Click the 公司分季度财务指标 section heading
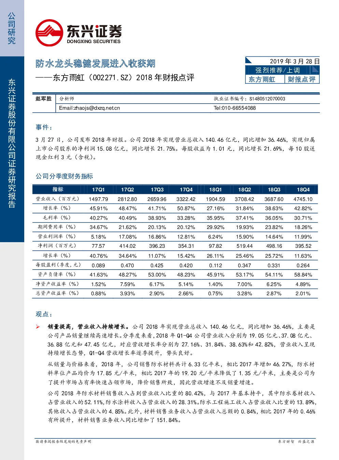Image resolution: width=339 pixels, height=460 pixels. tap(65, 176)
